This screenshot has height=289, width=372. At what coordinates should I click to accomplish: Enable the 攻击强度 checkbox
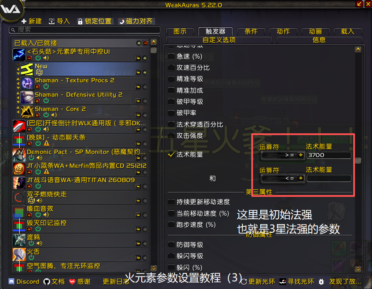pos(171,136)
